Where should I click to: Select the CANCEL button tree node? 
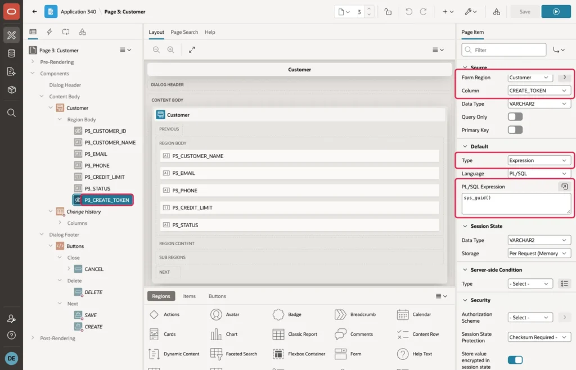pos(94,269)
